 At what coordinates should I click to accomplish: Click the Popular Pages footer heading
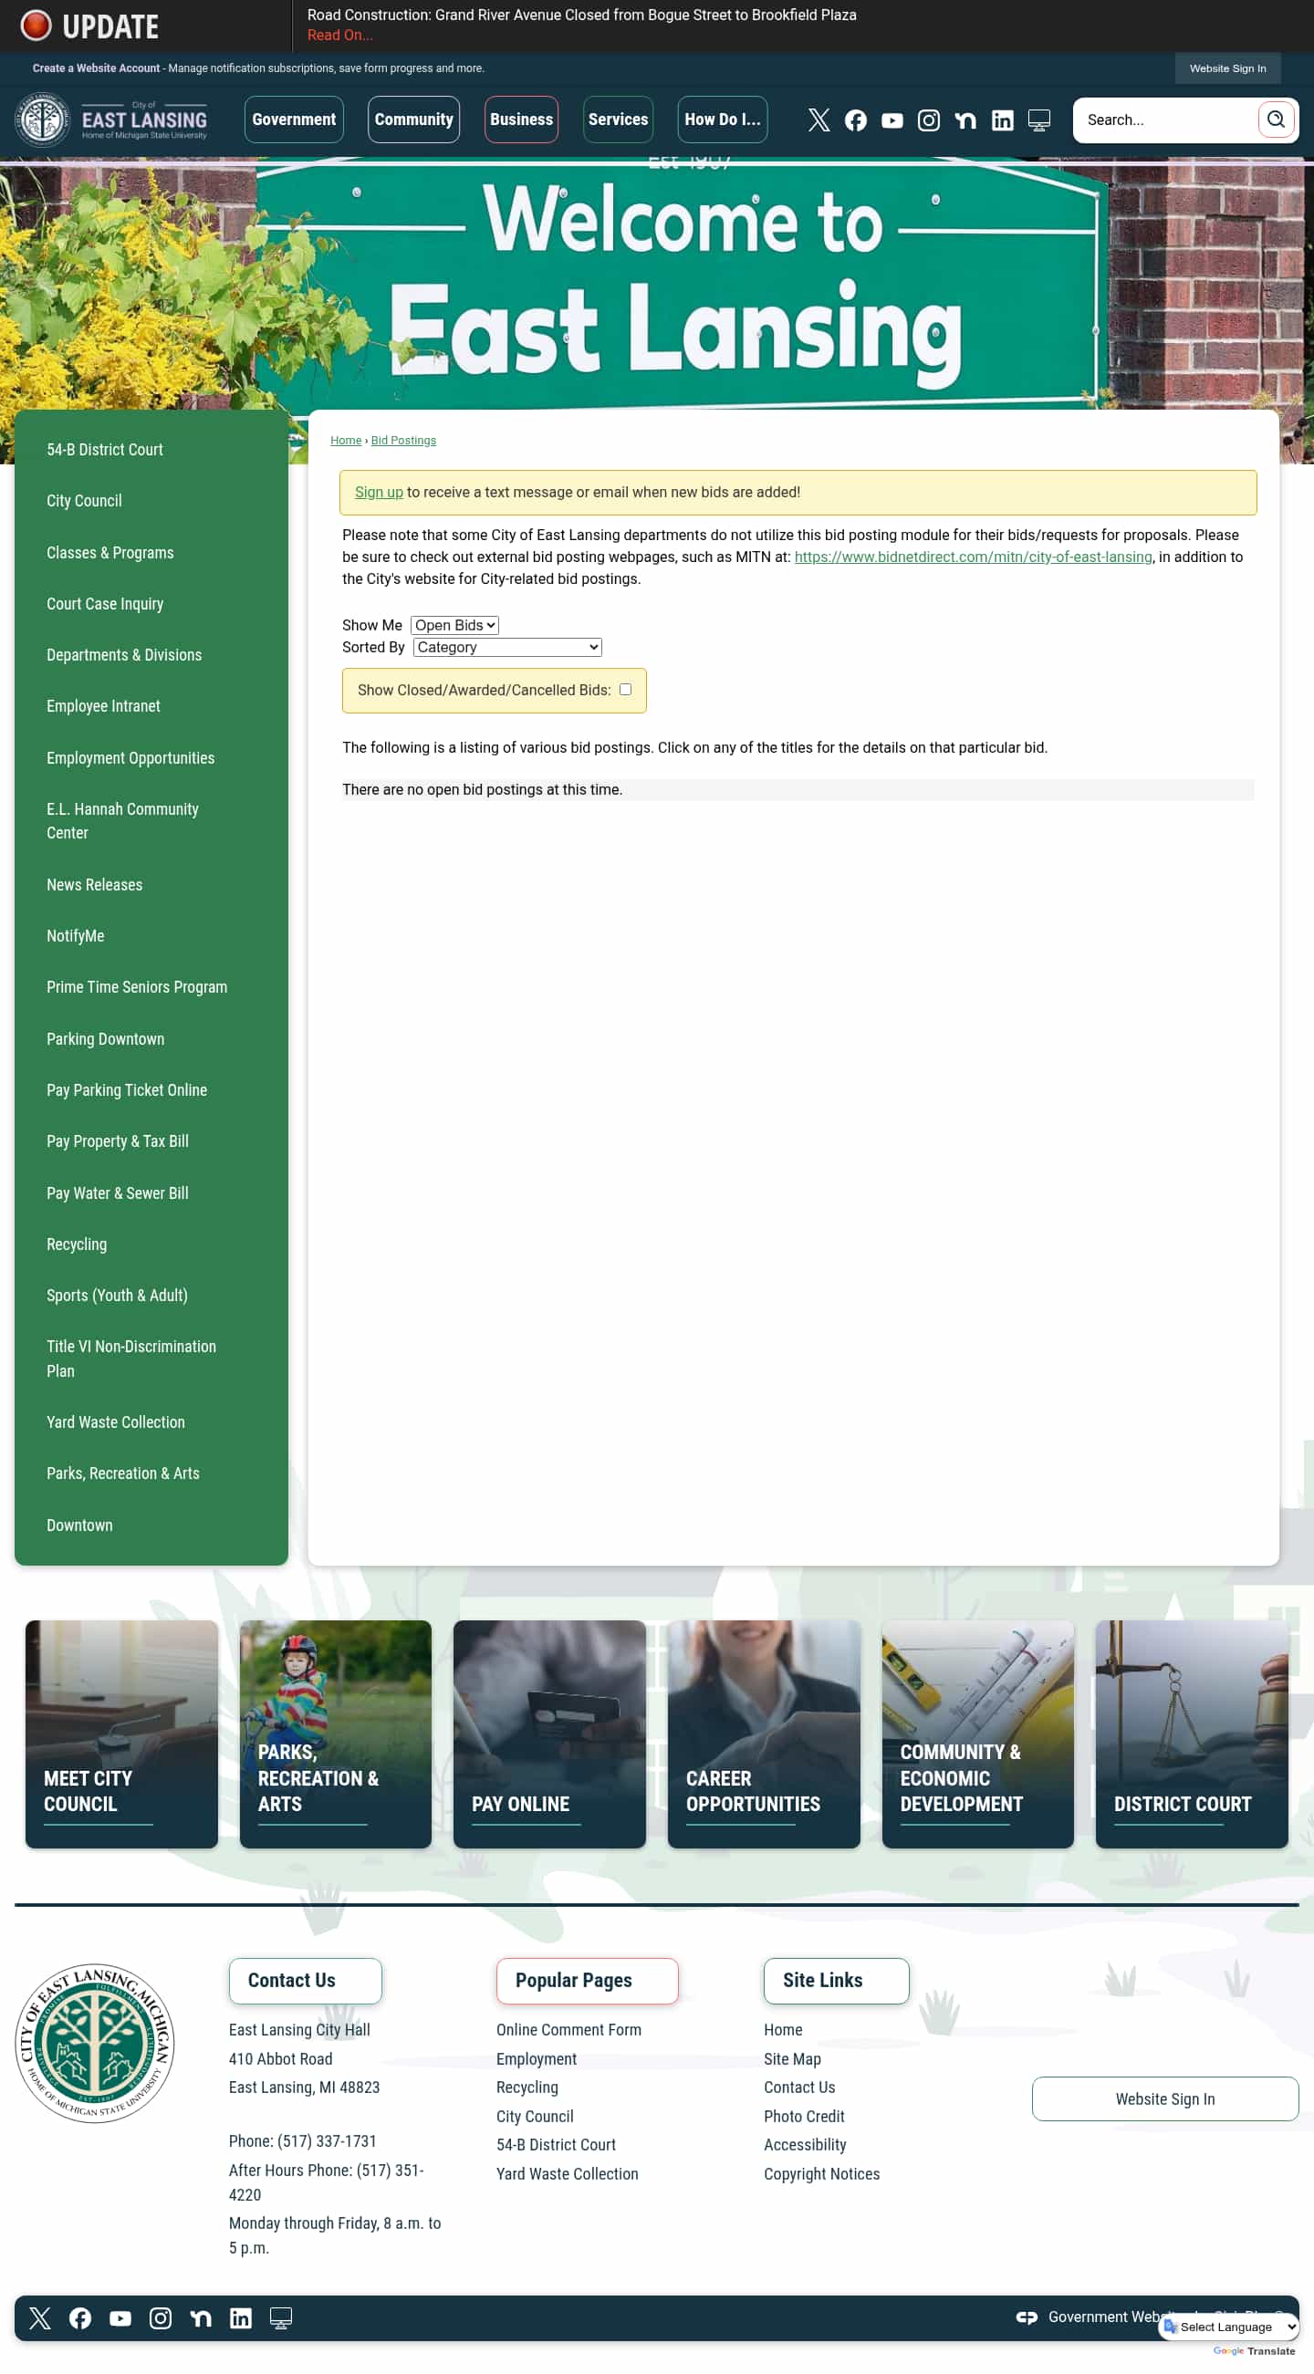click(x=587, y=1980)
